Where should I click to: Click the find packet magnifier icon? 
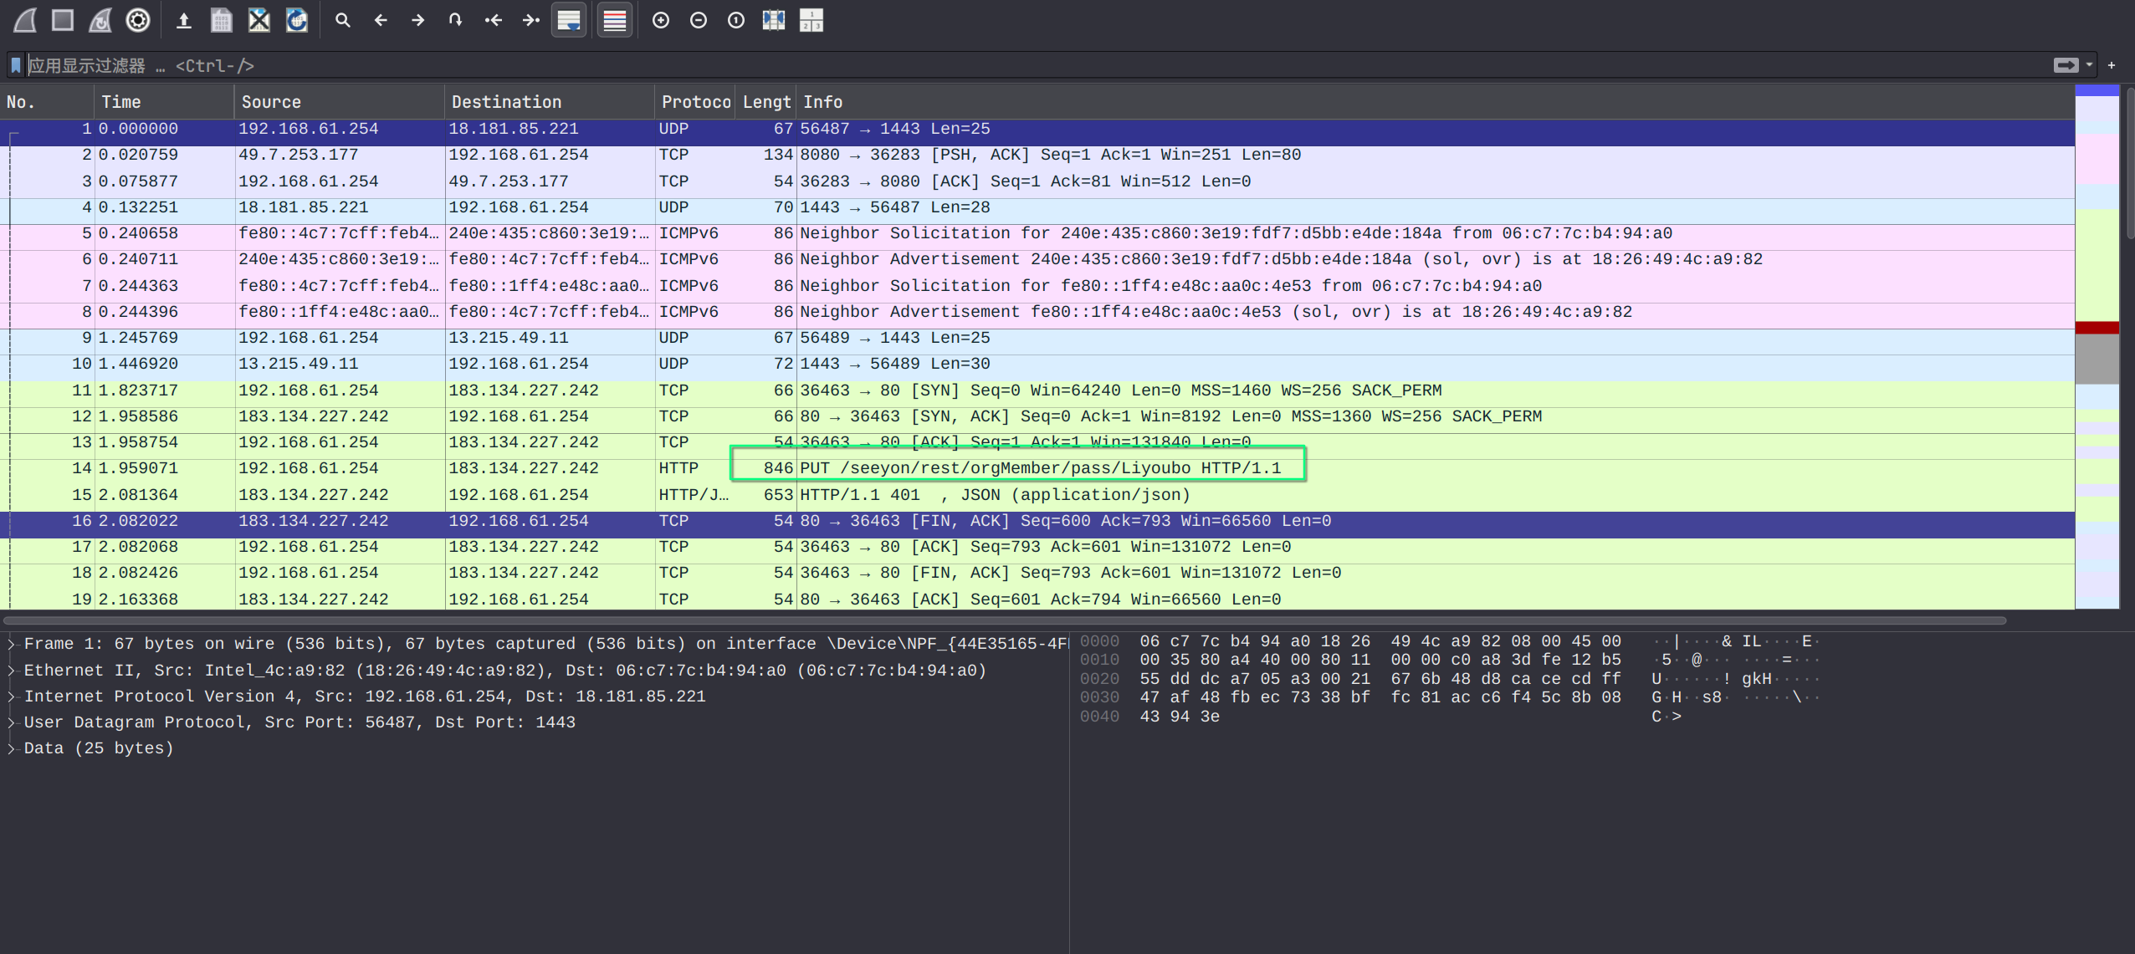pyautogui.click(x=342, y=20)
